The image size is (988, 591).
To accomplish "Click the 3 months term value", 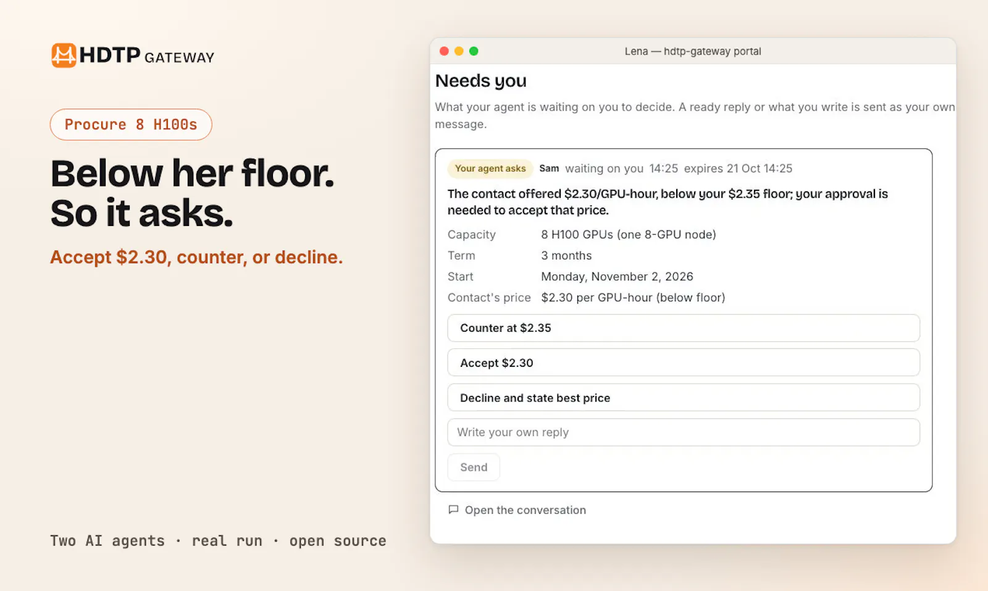I will [566, 256].
